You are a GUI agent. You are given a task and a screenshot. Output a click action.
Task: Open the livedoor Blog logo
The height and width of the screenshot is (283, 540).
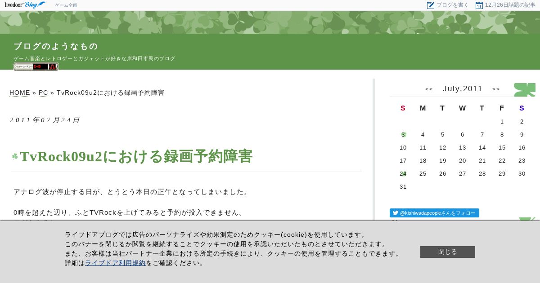pos(25,5)
